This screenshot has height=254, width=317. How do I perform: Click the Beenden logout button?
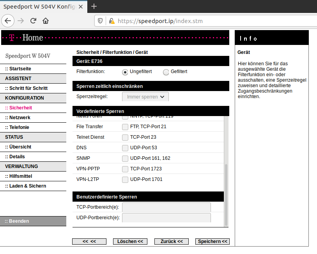33,221
